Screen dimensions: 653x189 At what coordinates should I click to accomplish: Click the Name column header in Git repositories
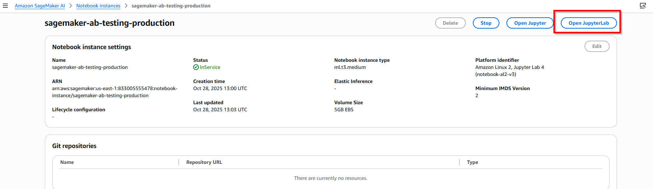point(67,162)
